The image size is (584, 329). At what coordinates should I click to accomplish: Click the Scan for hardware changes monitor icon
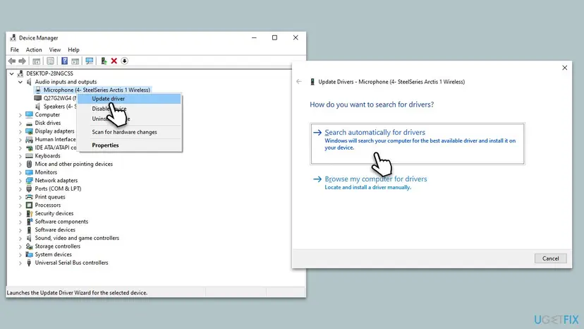[x=90, y=61]
